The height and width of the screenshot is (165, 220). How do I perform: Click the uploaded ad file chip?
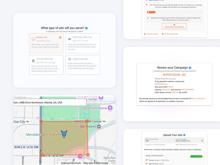tap(151, 12)
